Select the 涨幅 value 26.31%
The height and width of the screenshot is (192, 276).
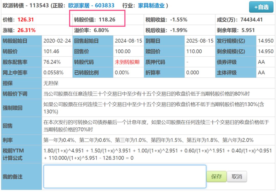point(27,30)
